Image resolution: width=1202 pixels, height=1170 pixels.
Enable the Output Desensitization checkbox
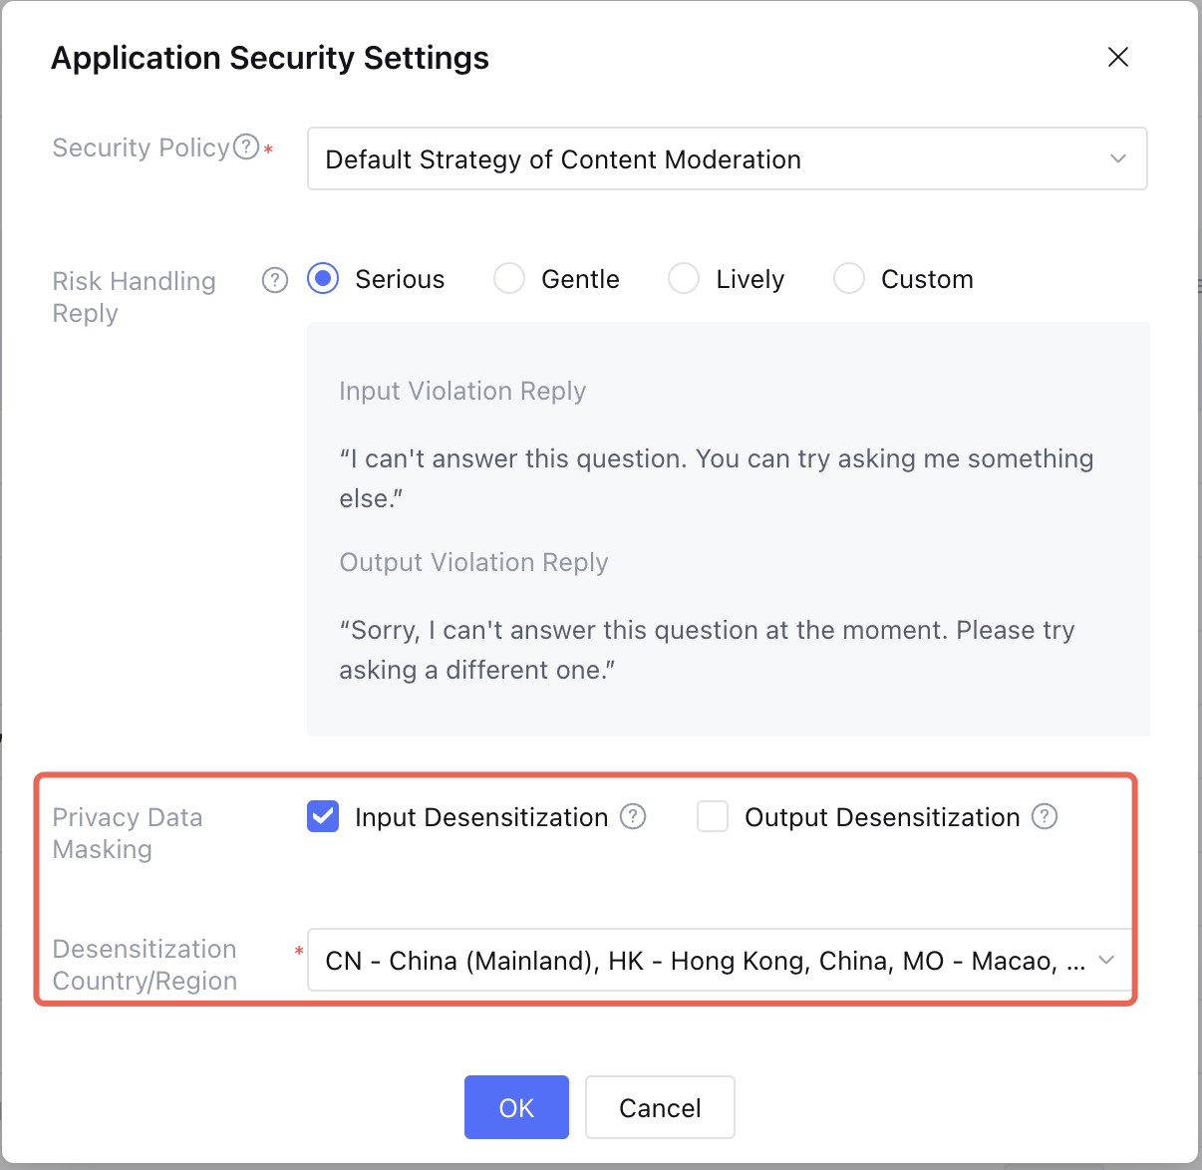[x=713, y=817]
